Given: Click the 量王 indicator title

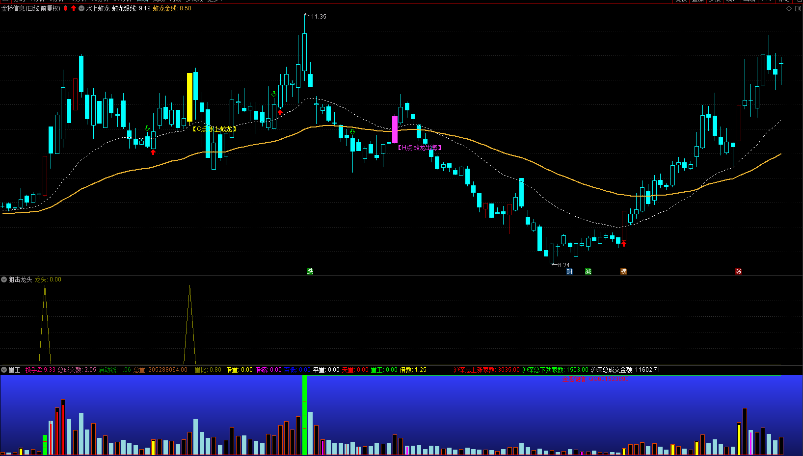Looking at the screenshot, I should pos(14,370).
